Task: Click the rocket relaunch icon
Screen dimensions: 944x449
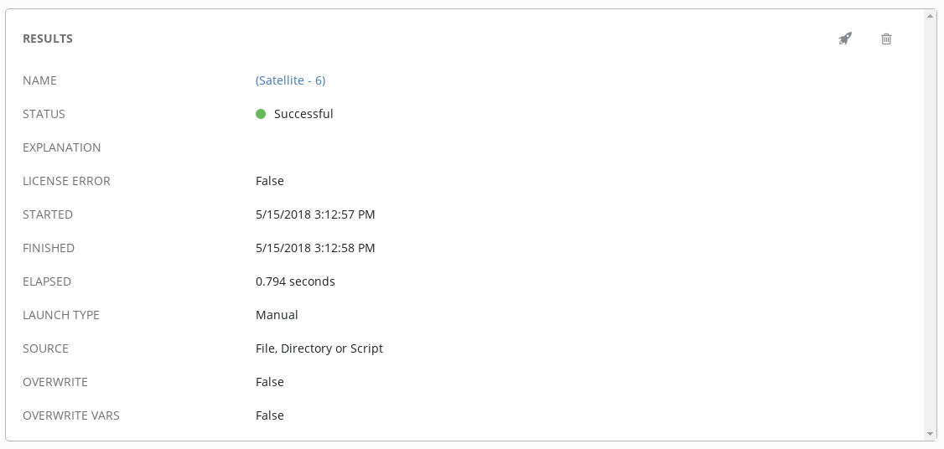Action: [x=845, y=39]
